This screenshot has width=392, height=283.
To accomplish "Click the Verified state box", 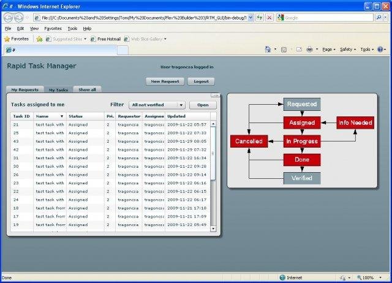I will [x=302, y=178].
